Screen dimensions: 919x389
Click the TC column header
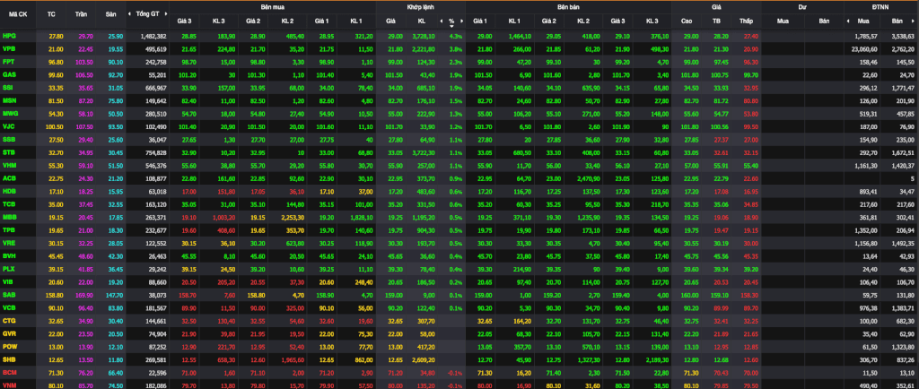tap(51, 13)
